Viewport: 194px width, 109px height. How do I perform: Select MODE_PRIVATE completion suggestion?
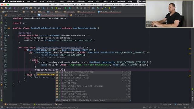coord(93,89)
